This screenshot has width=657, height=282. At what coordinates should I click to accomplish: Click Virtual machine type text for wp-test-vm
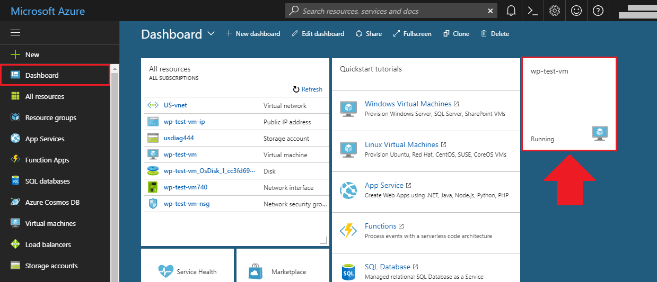pyautogui.click(x=285, y=154)
